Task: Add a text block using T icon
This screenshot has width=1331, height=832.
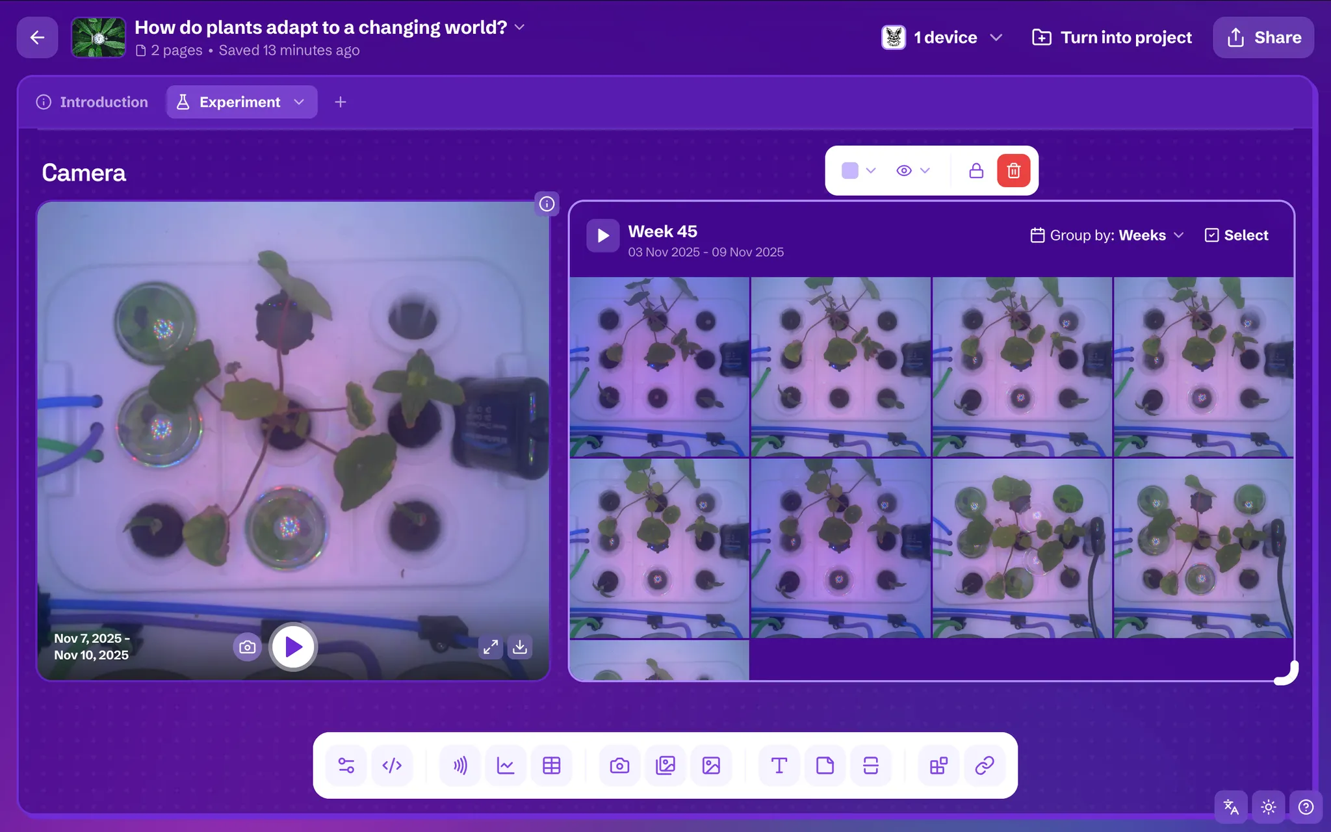Action: pos(779,766)
